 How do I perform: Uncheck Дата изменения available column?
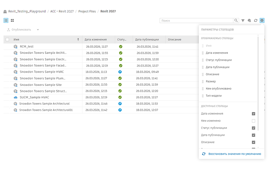point(254,114)
